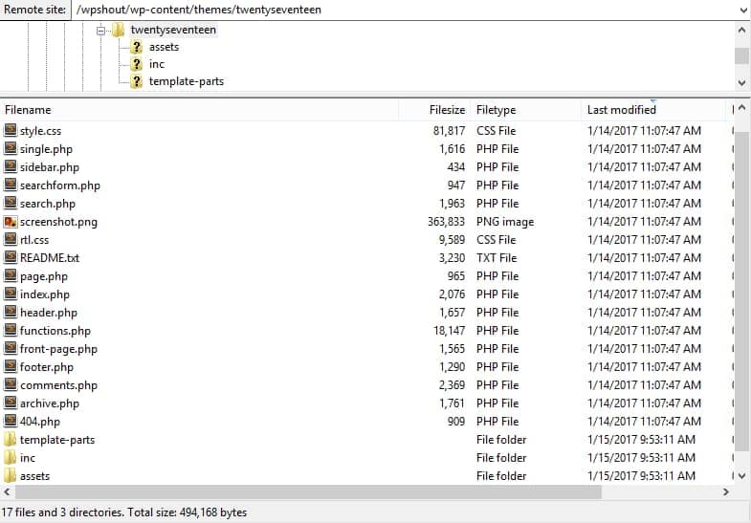Select the screenshot.png image icon
The image size is (751, 523).
tap(11, 222)
